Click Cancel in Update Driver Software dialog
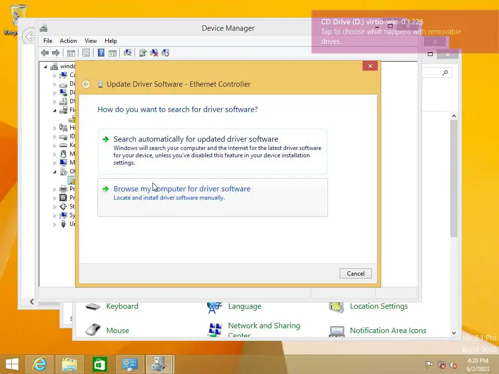This screenshot has width=499, height=374. 355,274
